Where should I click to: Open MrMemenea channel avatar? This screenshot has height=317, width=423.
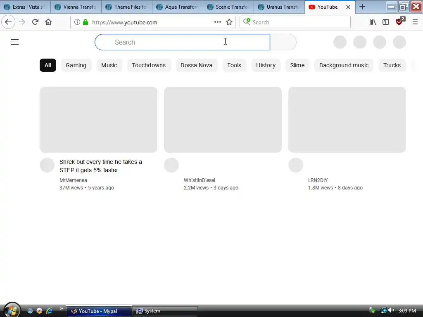click(47, 165)
